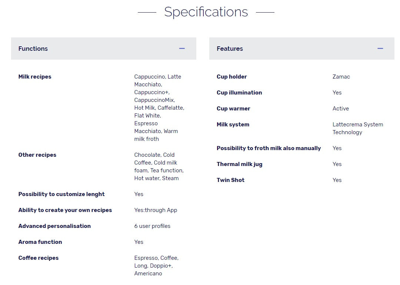Collapse the Features section minus icon

380,49
